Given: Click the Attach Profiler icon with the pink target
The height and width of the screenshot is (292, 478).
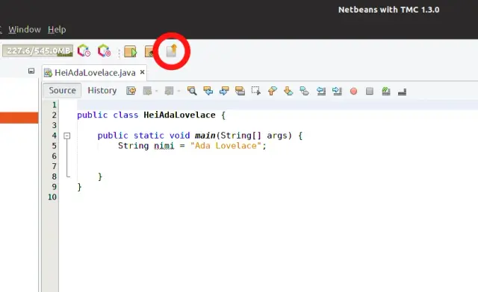Looking at the screenshot, I should click(105, 51).
